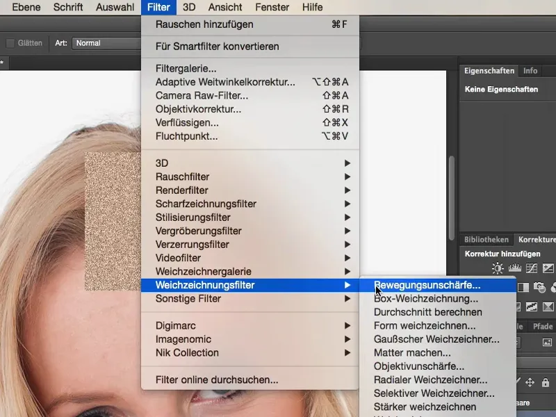The image size is (556, 417).
Task: Choose Für Smartfilter konvertieren
Action: 250,47
